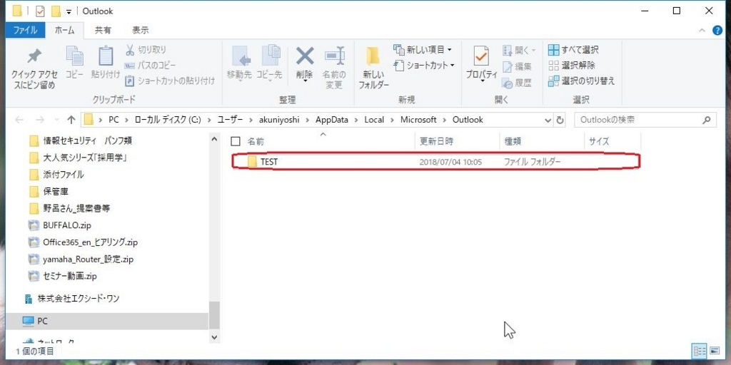Collapse the ribbon with chevron

702,31
